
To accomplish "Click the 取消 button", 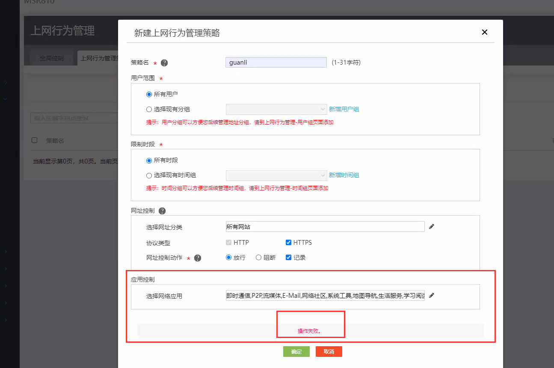I will 329,352.
